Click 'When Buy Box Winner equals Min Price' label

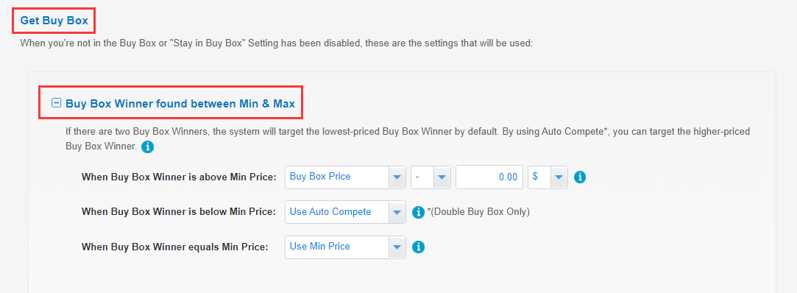point(174,247)
